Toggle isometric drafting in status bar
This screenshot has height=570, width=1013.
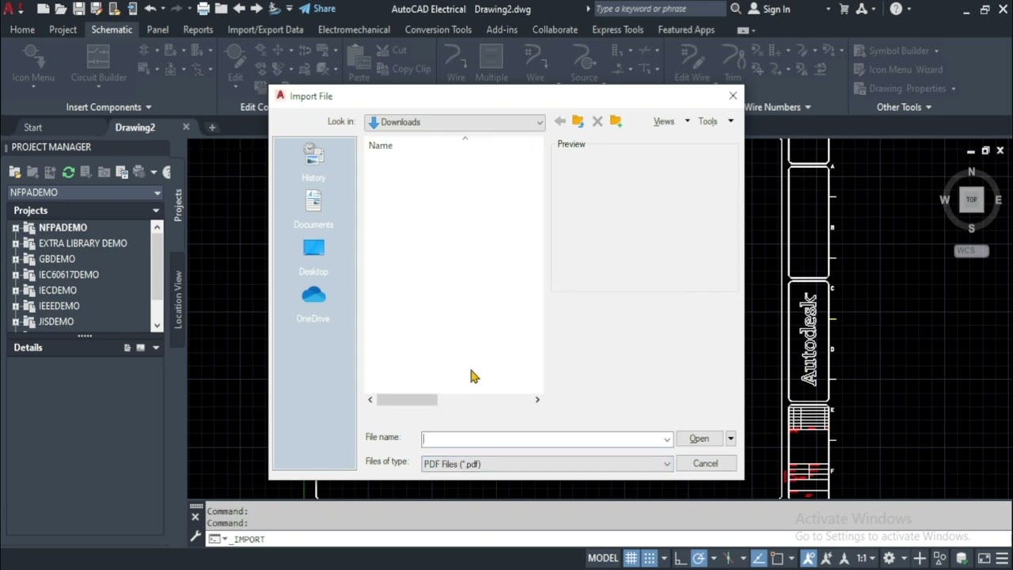point(728,558)
